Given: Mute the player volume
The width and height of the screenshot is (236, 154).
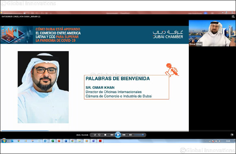Looking at the screenshot, I should point(131,135).
